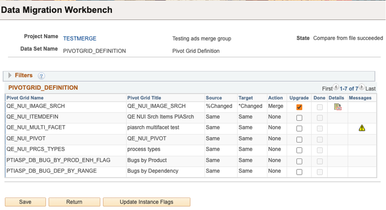386x210 pixels.
Task: Click the Source column header
Action: (x=214, y=98)
